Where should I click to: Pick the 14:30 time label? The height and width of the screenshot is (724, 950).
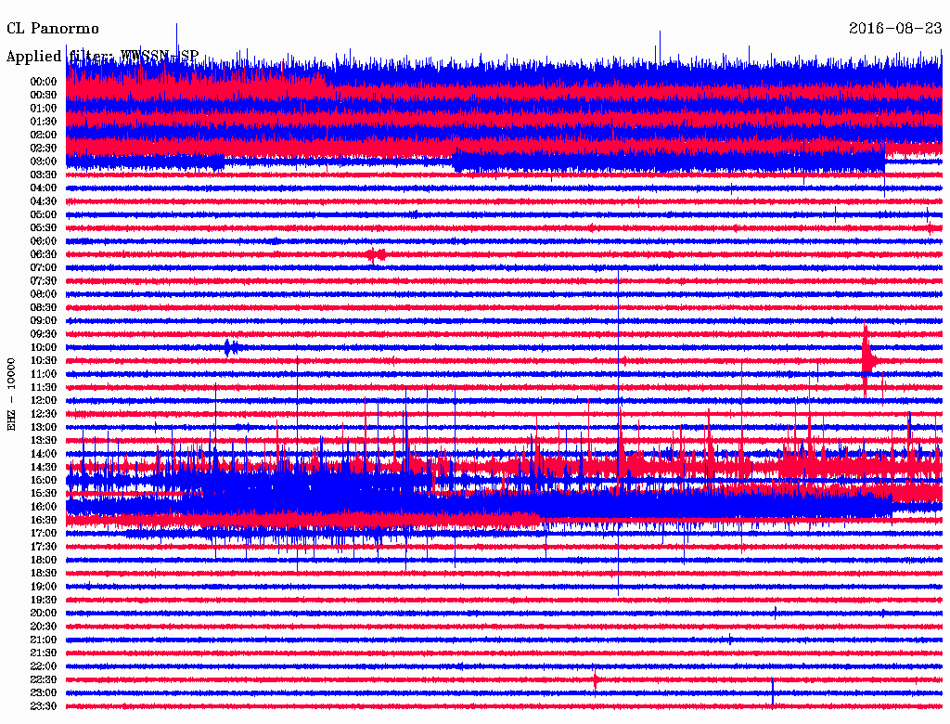point(43,468)
